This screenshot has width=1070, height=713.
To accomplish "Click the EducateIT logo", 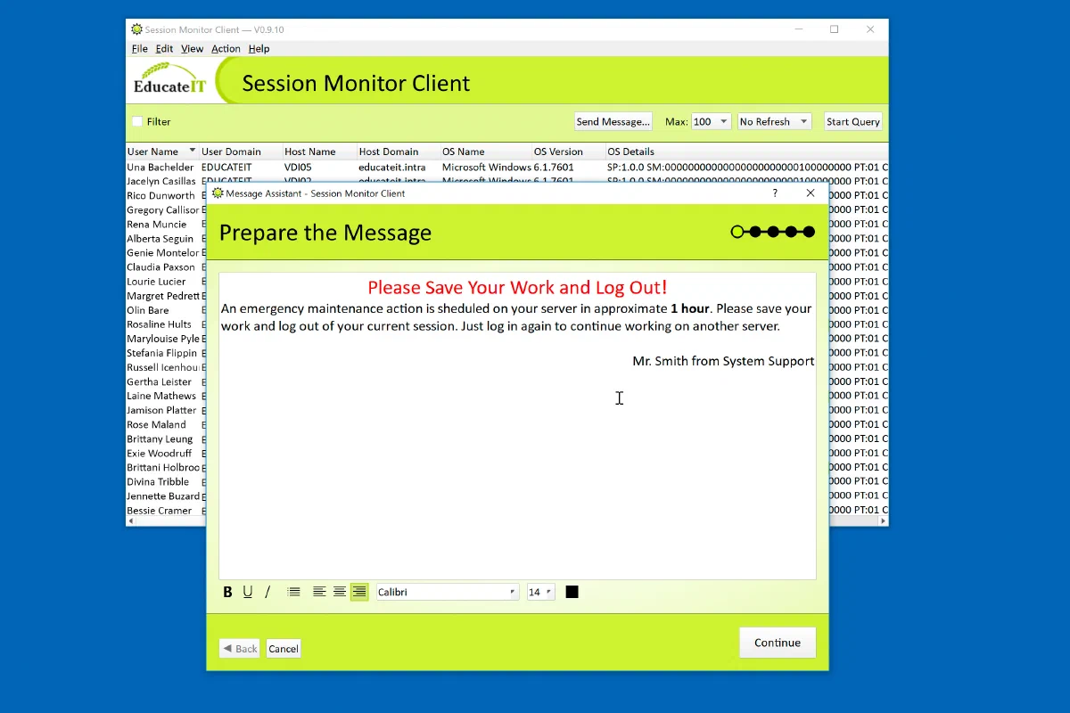I will point(169,79).
